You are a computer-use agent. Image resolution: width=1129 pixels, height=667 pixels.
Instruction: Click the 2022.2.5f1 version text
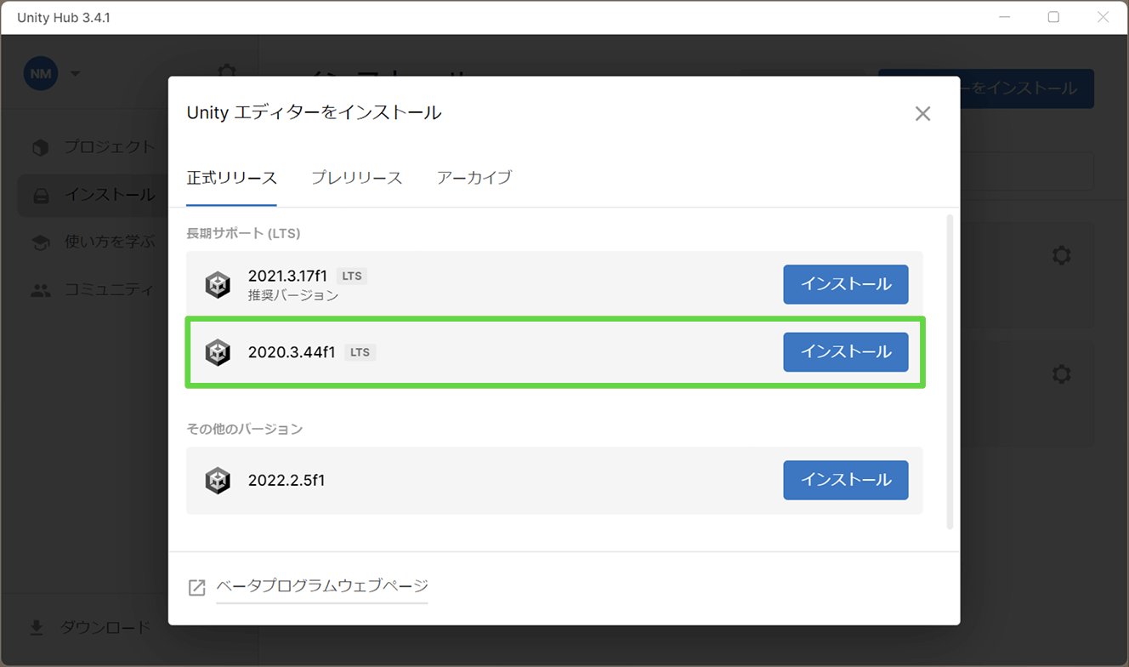click(287, 480)
